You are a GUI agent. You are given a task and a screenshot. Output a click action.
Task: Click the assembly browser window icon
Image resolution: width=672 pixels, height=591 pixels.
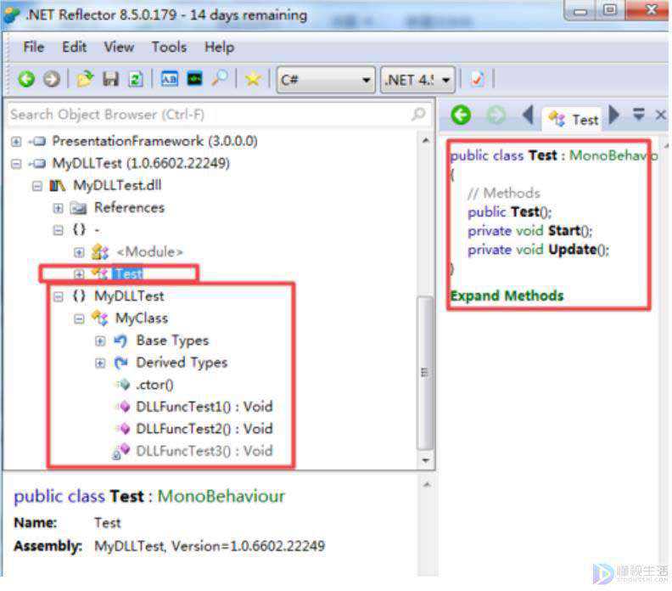pos(170,79)
